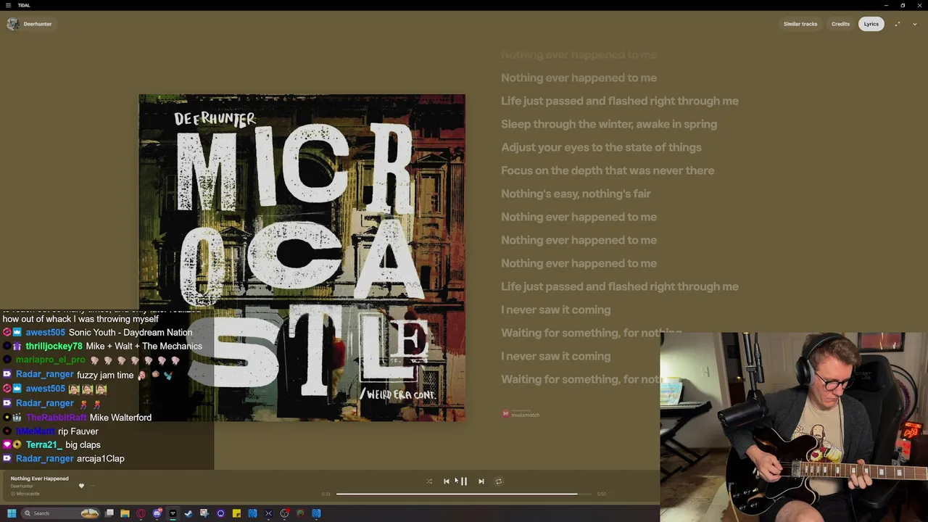Toggle shuffle playback

point(429,481)
